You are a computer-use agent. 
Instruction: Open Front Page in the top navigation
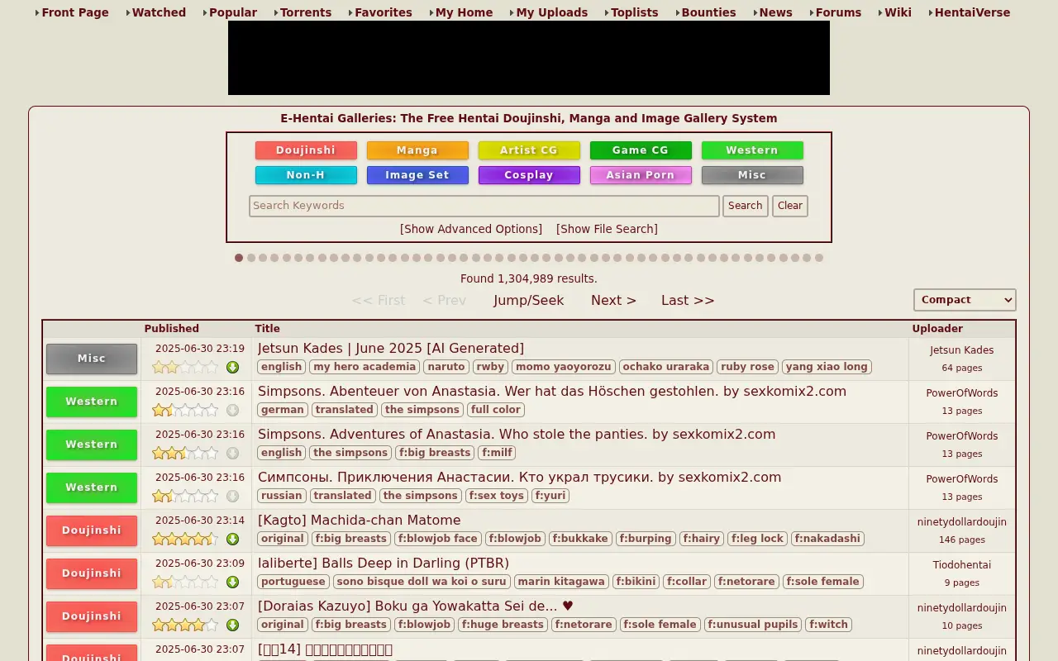(x=75, y=12)
